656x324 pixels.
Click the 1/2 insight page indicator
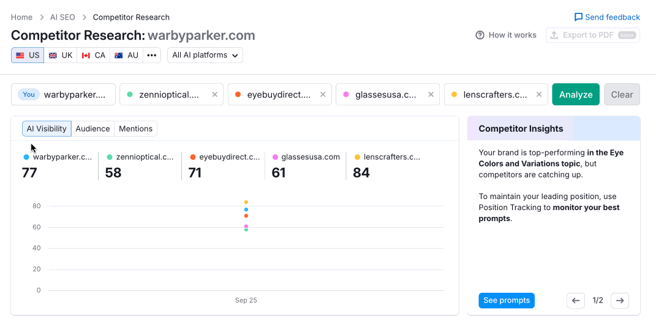(x=598, y=301)
